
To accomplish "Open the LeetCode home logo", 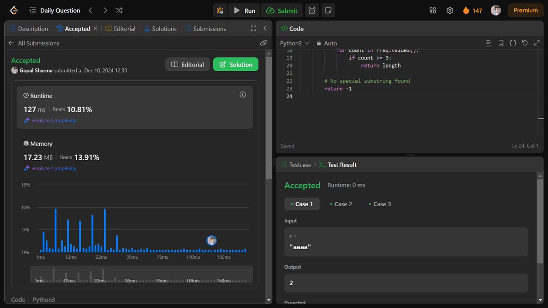I will [14, 10].
